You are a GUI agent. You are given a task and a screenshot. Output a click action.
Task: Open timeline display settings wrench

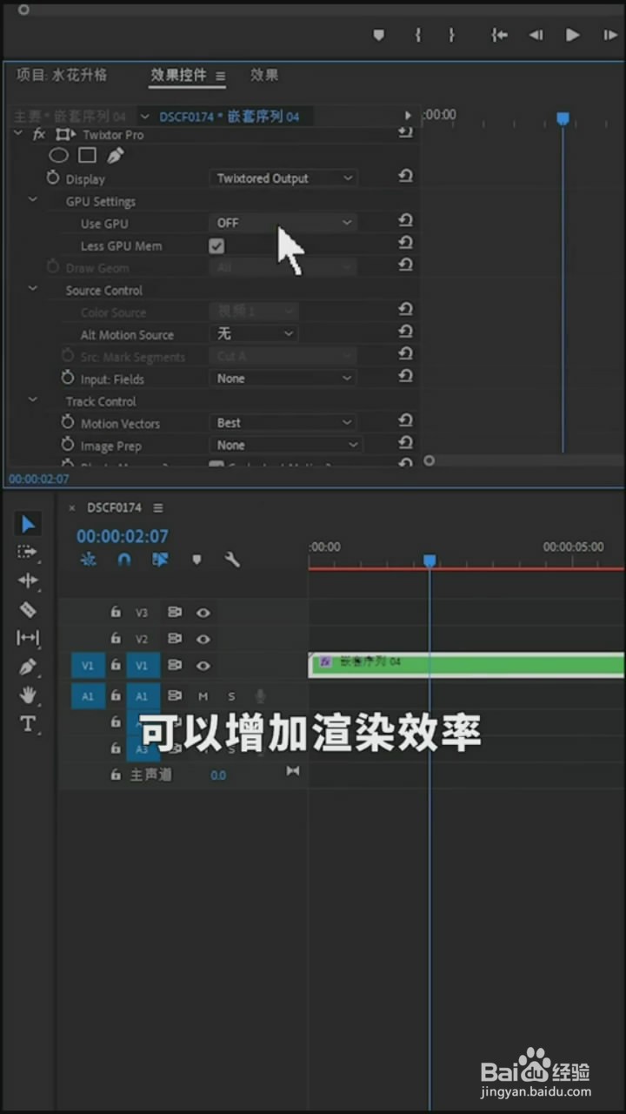coord(232,560)
